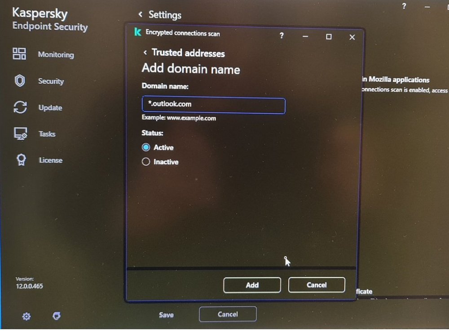The image size is (449, 331).
Task: Click the Trusted addresses heading link
Action: point(188,53)
